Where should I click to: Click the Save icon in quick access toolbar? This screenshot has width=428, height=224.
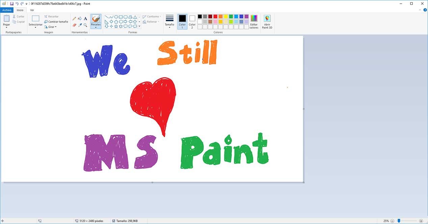pos(11,3)
